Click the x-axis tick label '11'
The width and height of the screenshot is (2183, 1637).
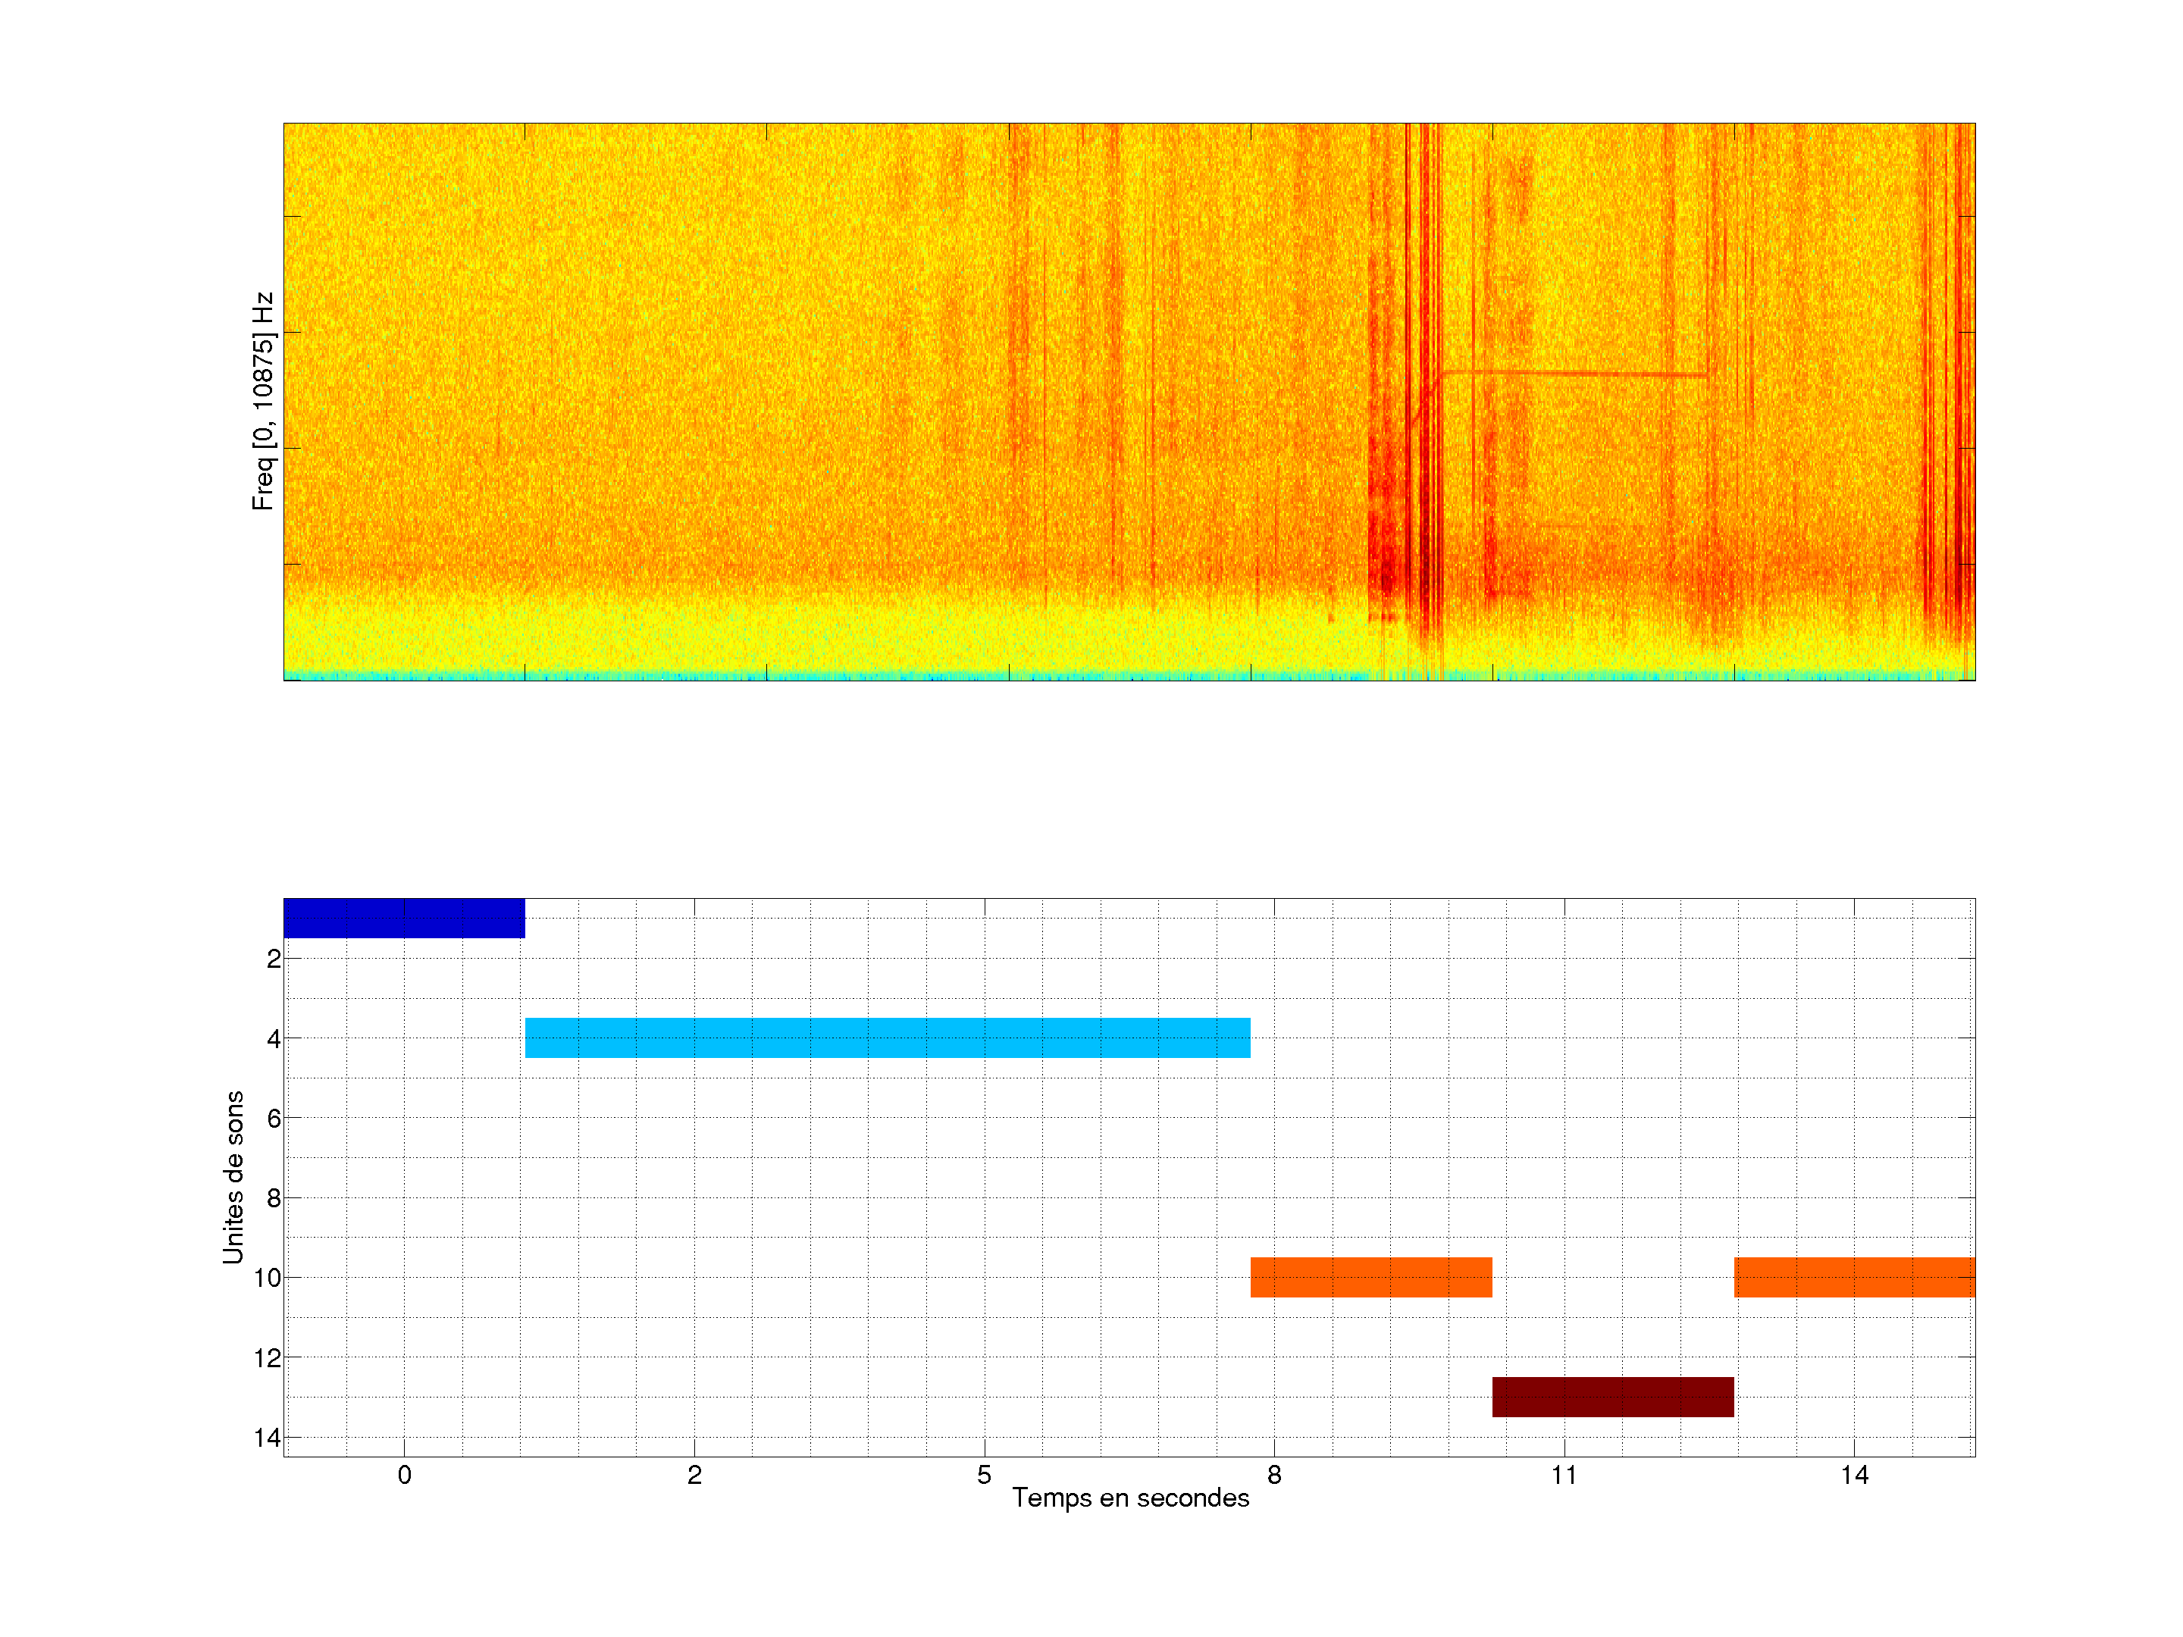1564,1475
